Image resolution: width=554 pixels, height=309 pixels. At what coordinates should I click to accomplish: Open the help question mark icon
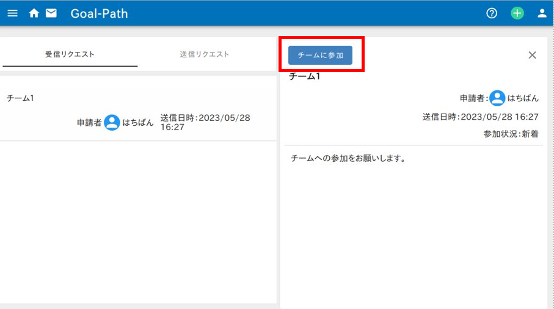[492, 13]
